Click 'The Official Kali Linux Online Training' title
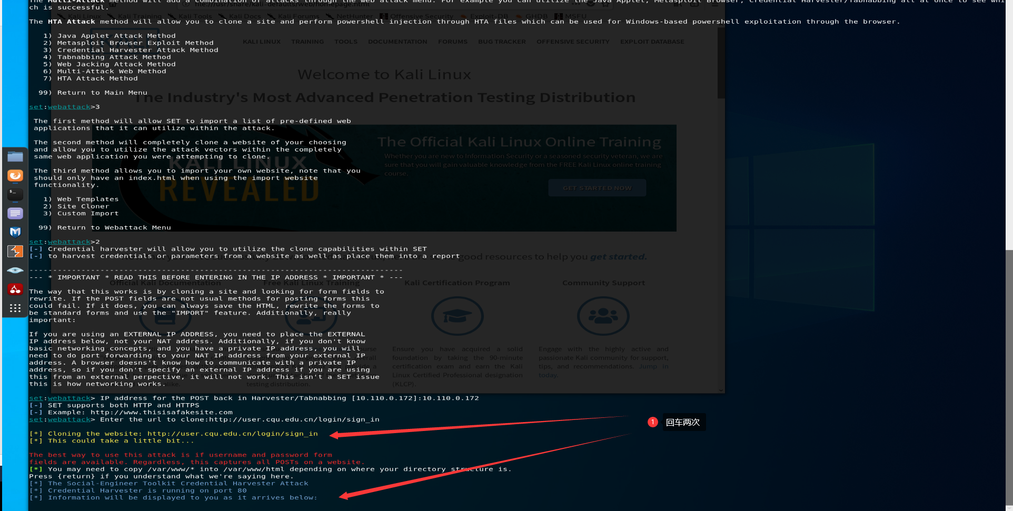Image resolution: width=1013 pixels, height=511 pixels. coord(519,142)
